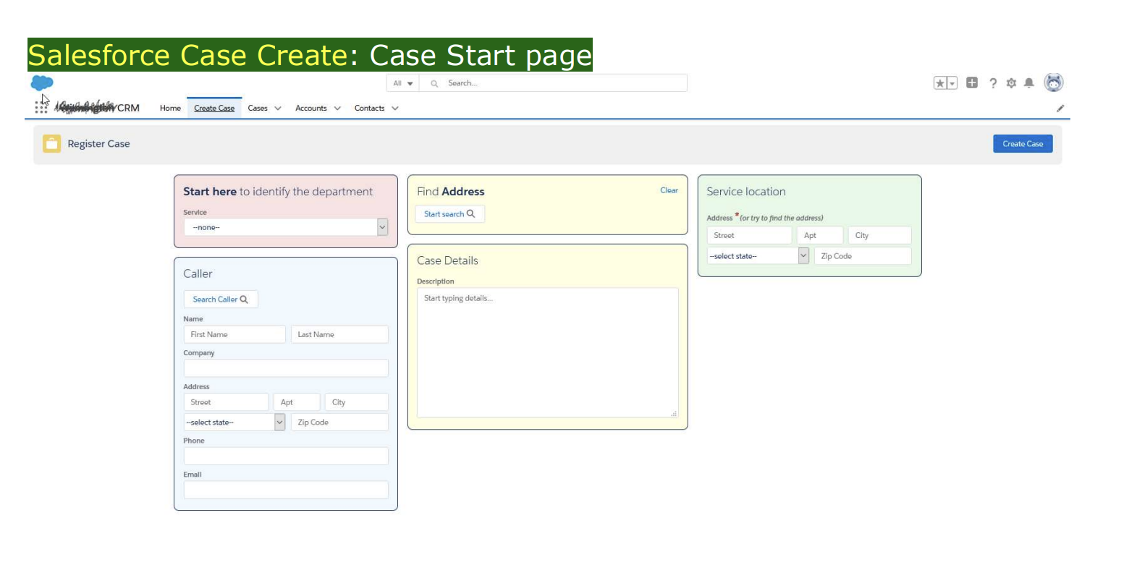Open the setup gear icon
Viewport: 1129px width, 586px height.
click(x=1011, y=83)
